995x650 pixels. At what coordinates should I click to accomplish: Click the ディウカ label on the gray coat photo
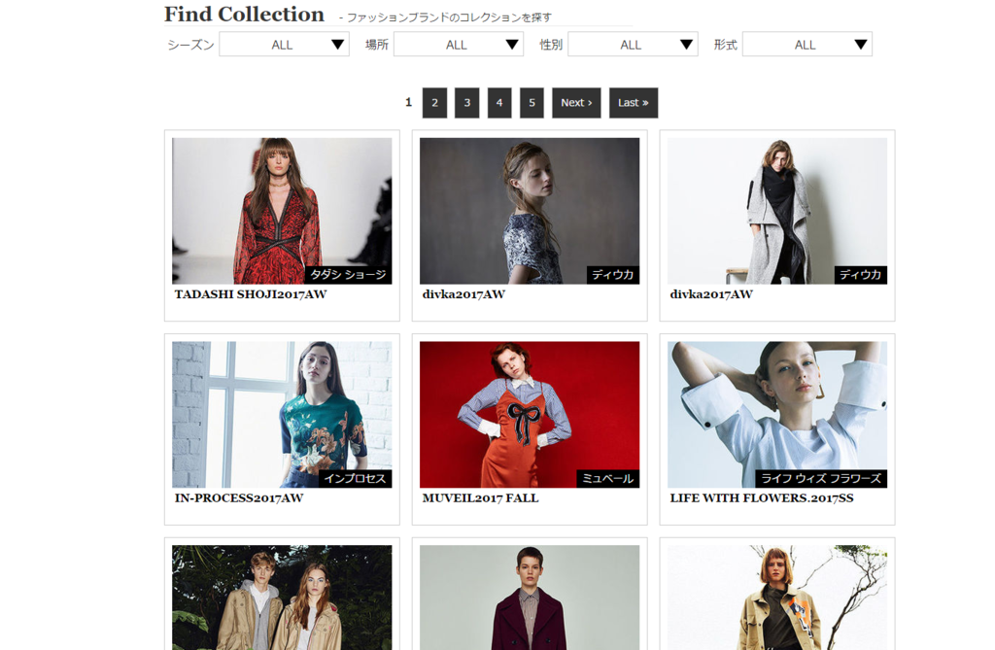click(x=861, y=275)
